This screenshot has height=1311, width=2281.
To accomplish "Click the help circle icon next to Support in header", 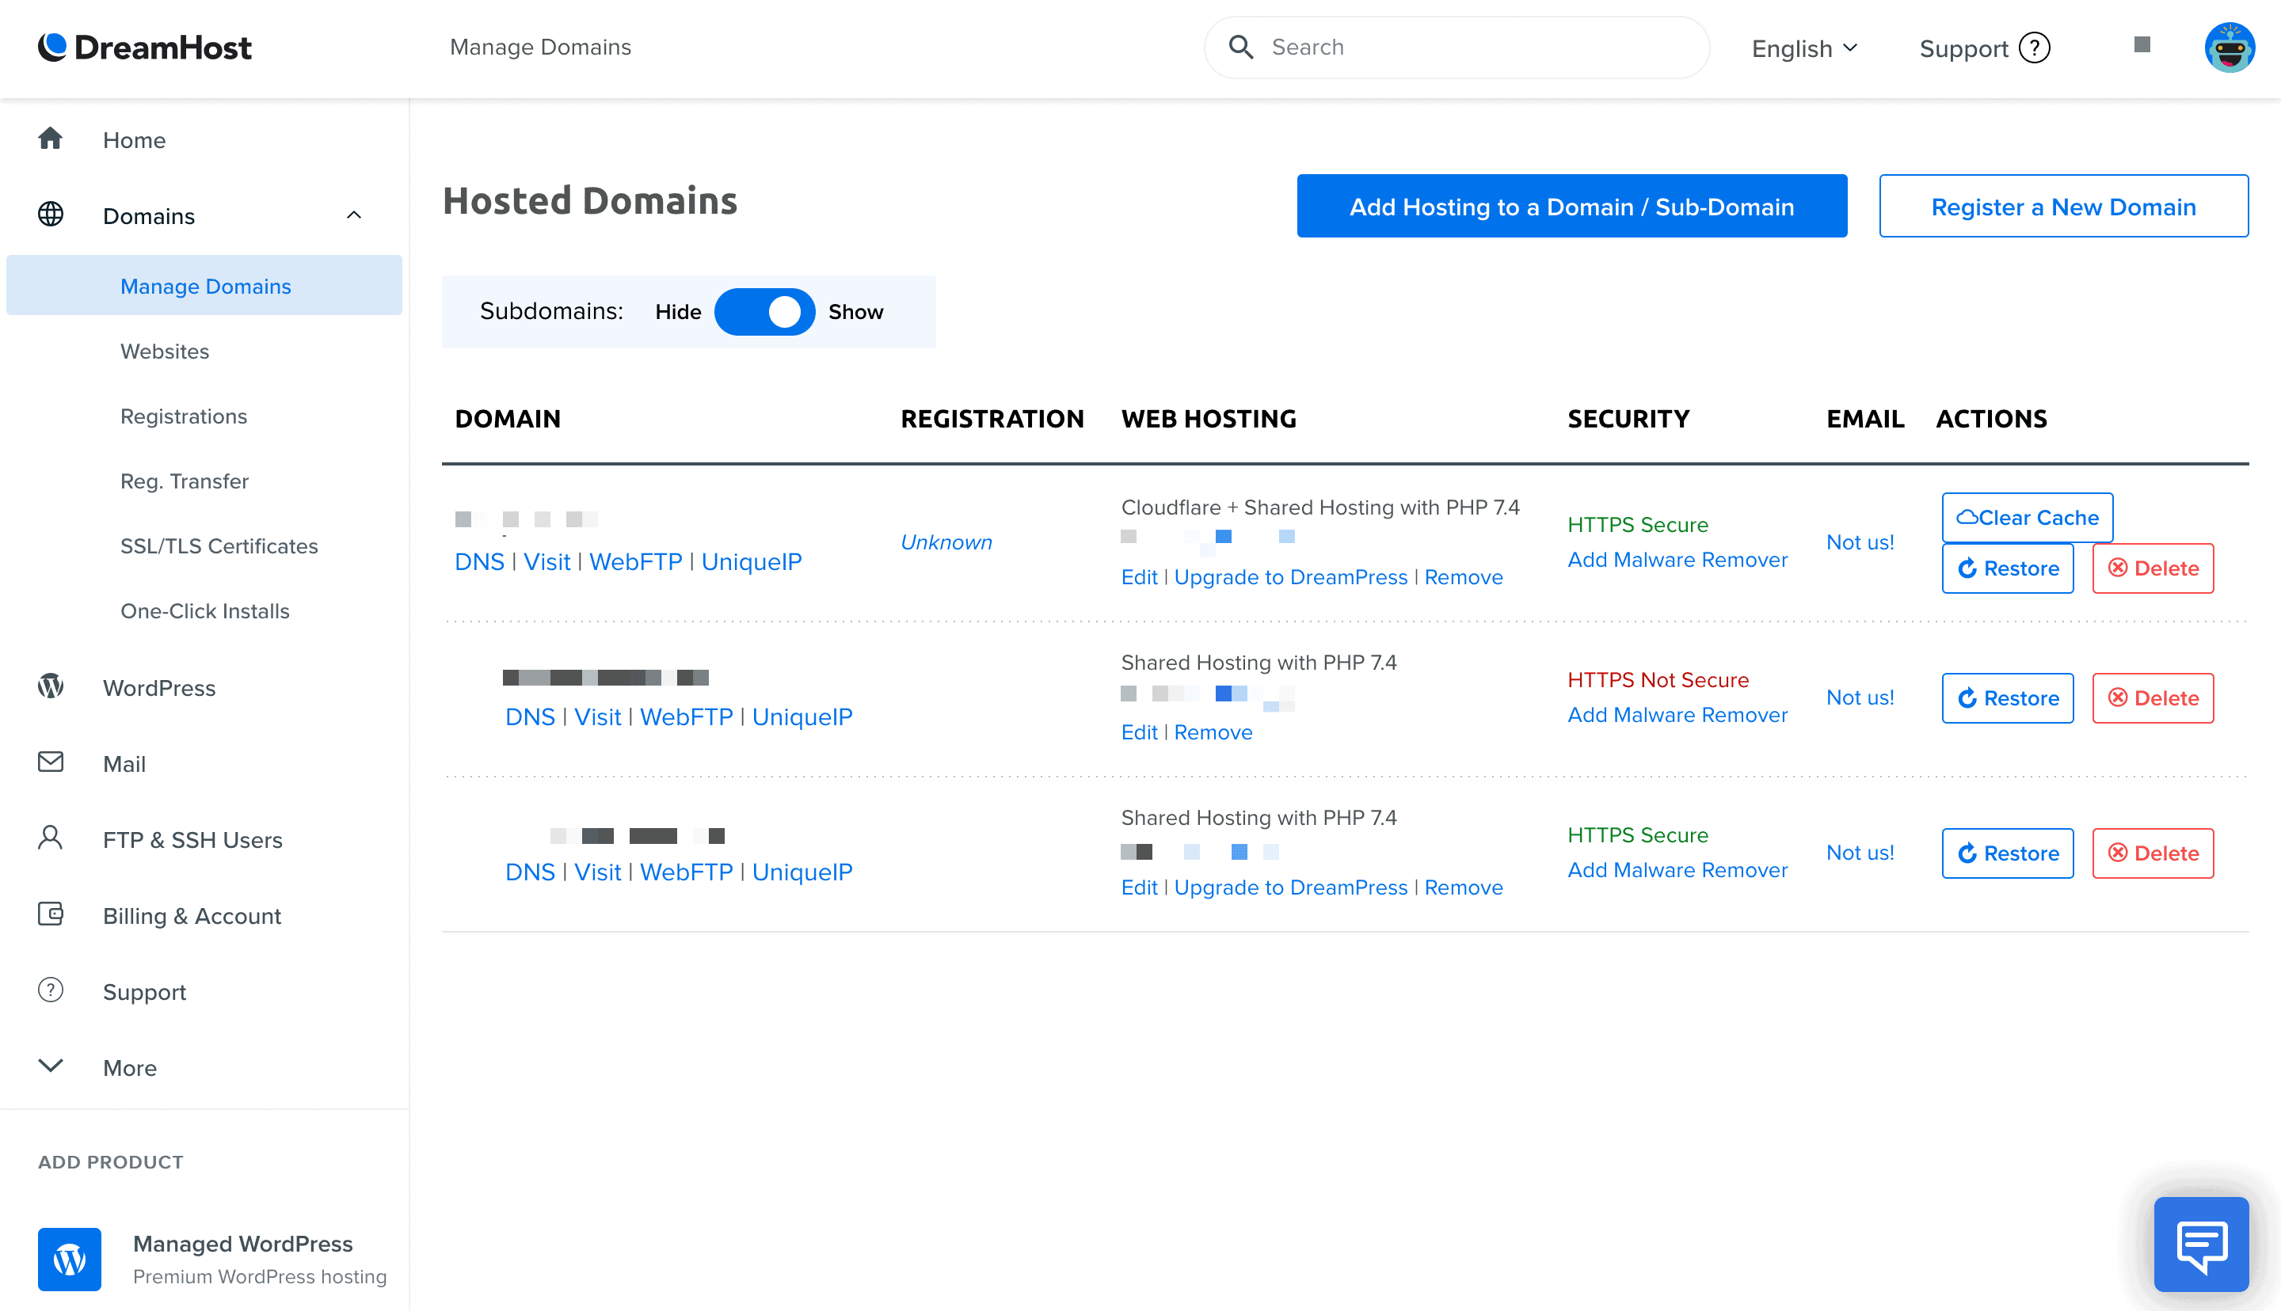I will coord(2034,47).
